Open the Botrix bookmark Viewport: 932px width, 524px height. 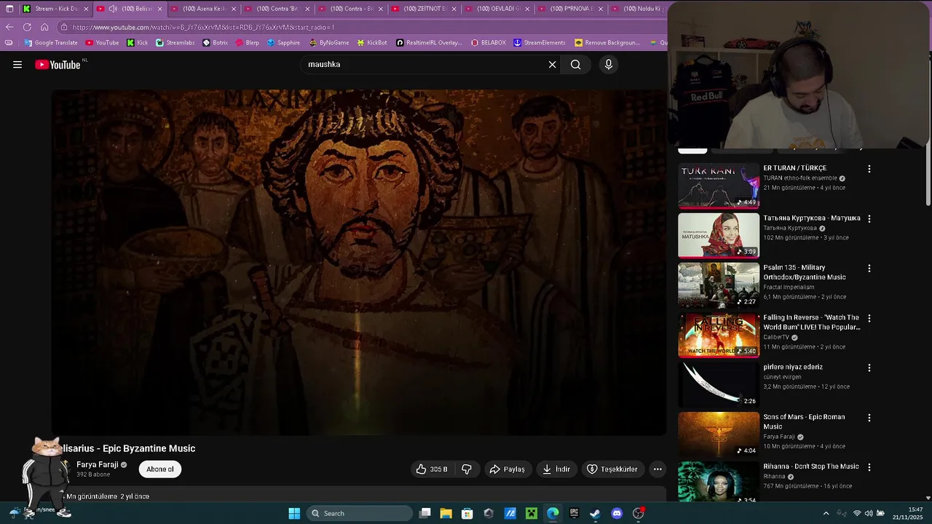click(x=215, y=42)
